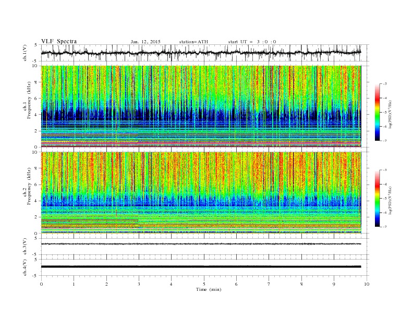The height and width of the screenshot is (319, 413).
Task: Click the 'start UT = 3 :0 :0' text
Action: click(252, 42)
